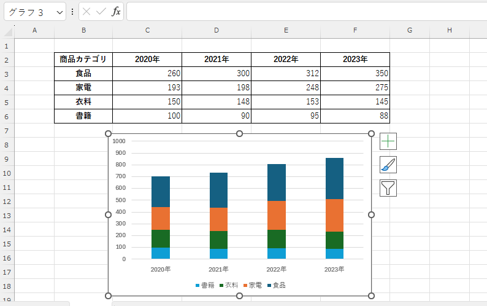This screenshot has height=306, width=487.
Task: Select the 食品 legend entry in chart
Action: [x=276, y=285]
